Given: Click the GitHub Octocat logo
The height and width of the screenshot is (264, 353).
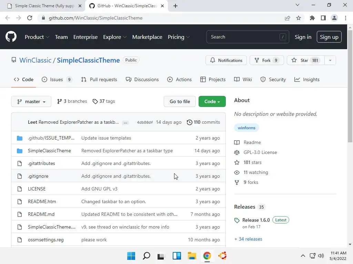Looking at the screenshot, I should click(11, 37).
